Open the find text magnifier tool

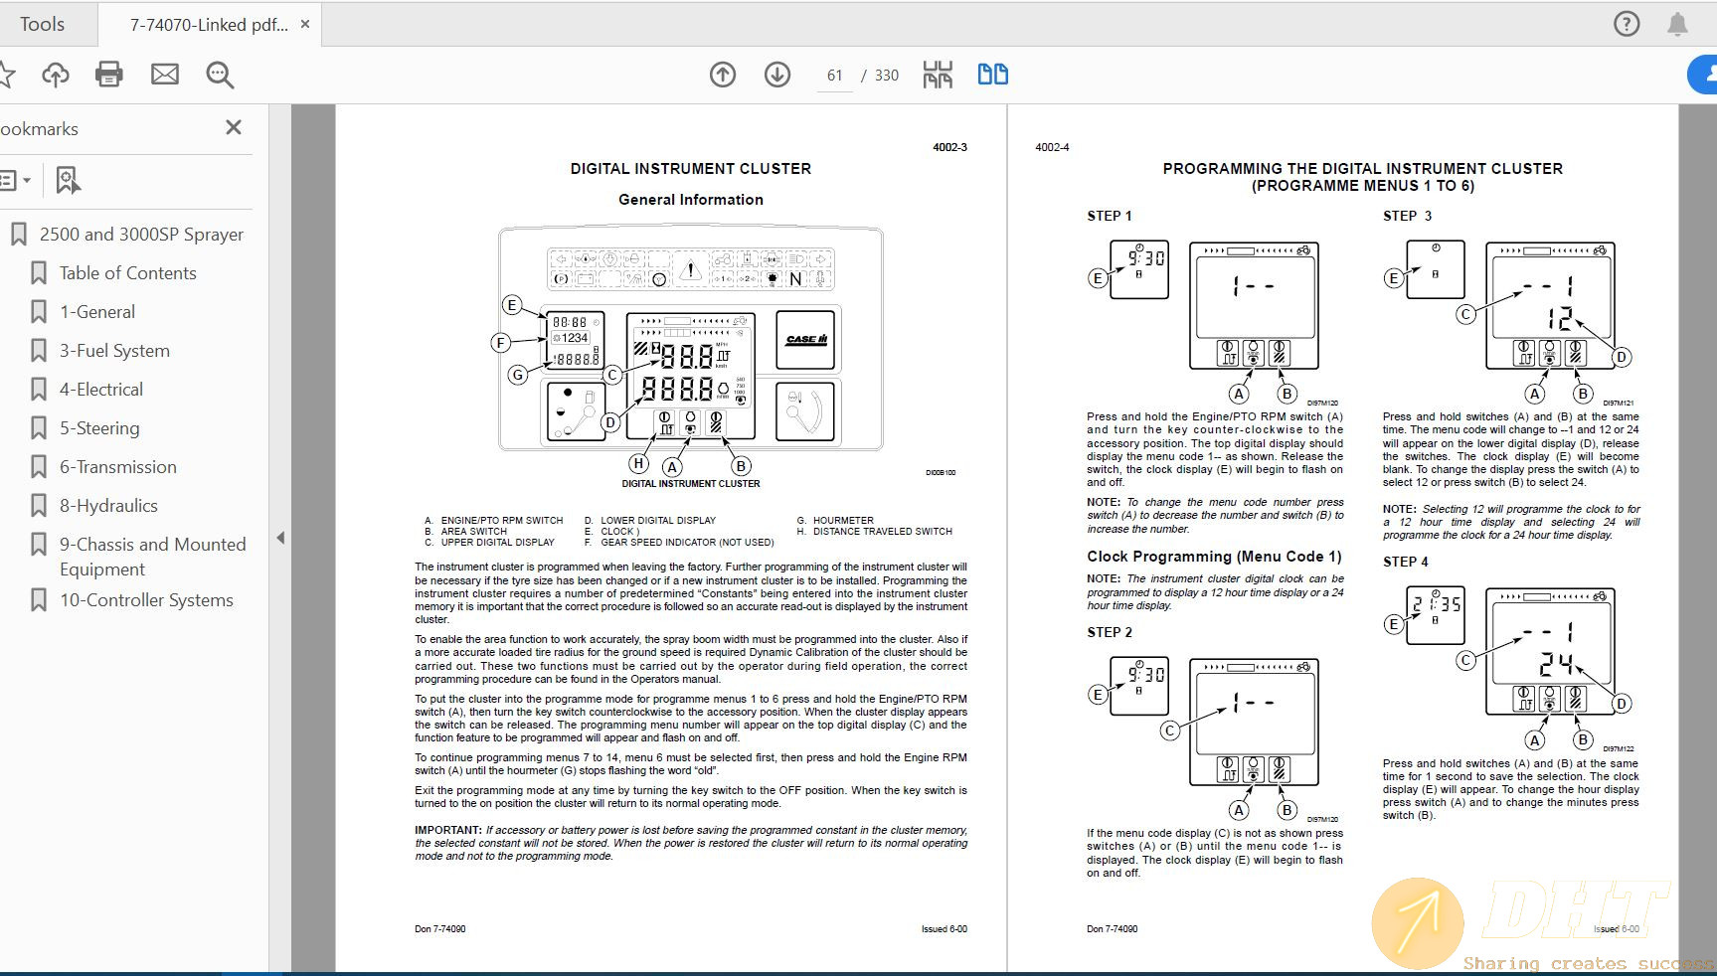220,75
